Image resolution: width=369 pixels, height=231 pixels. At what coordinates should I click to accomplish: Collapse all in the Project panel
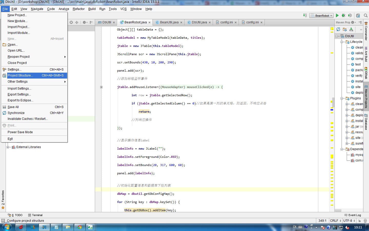(x=77, y=22)
